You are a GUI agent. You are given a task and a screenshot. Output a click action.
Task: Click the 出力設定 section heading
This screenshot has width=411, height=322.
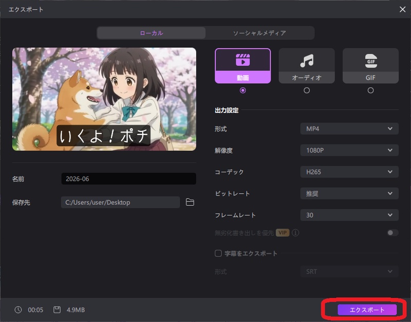[227, 110]
